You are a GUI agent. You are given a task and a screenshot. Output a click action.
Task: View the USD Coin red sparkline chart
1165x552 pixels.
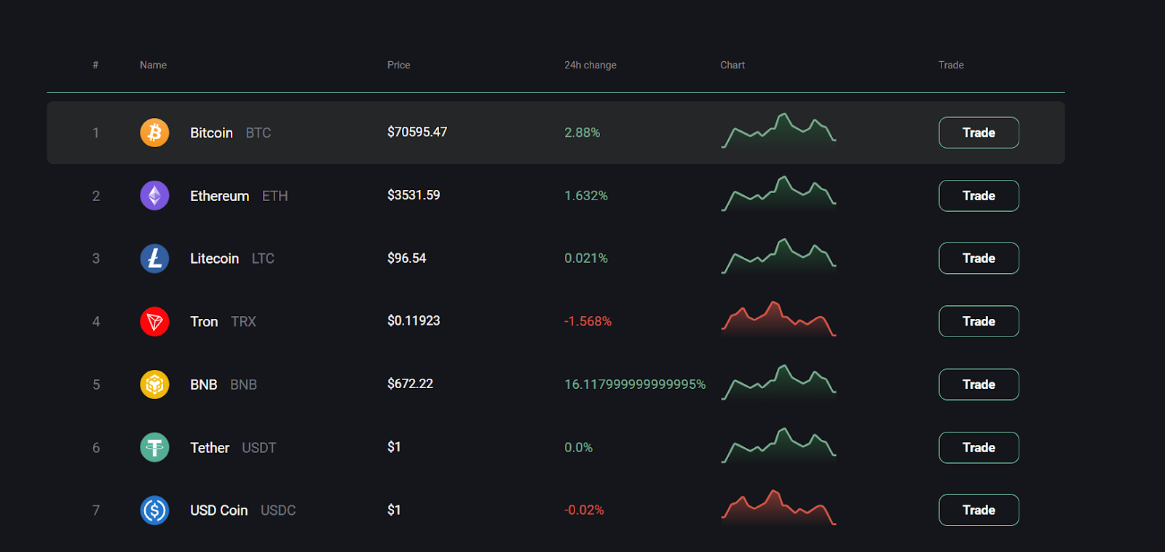tap(778, 508)
